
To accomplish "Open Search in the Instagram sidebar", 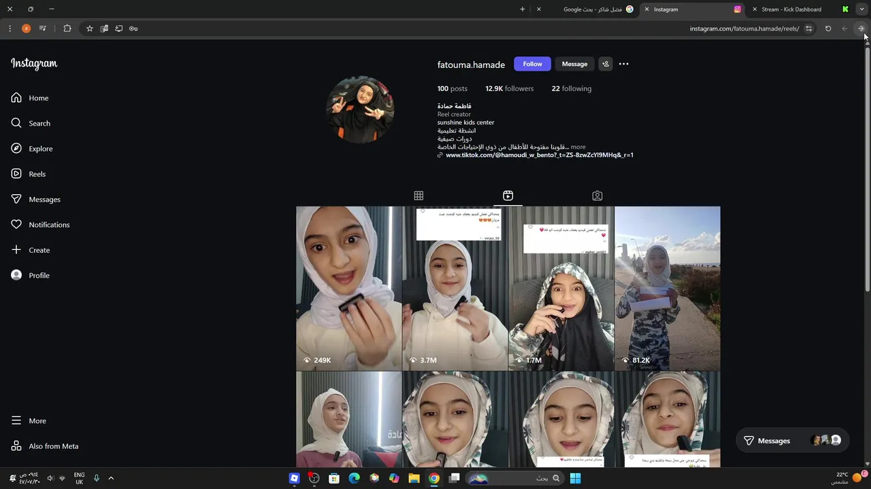I will tap(31, 123).
